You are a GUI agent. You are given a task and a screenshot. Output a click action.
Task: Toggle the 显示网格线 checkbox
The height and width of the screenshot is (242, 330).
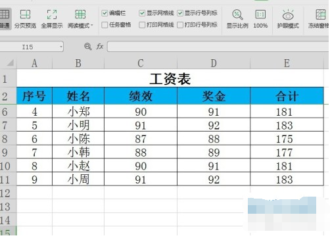coord(142,13)
